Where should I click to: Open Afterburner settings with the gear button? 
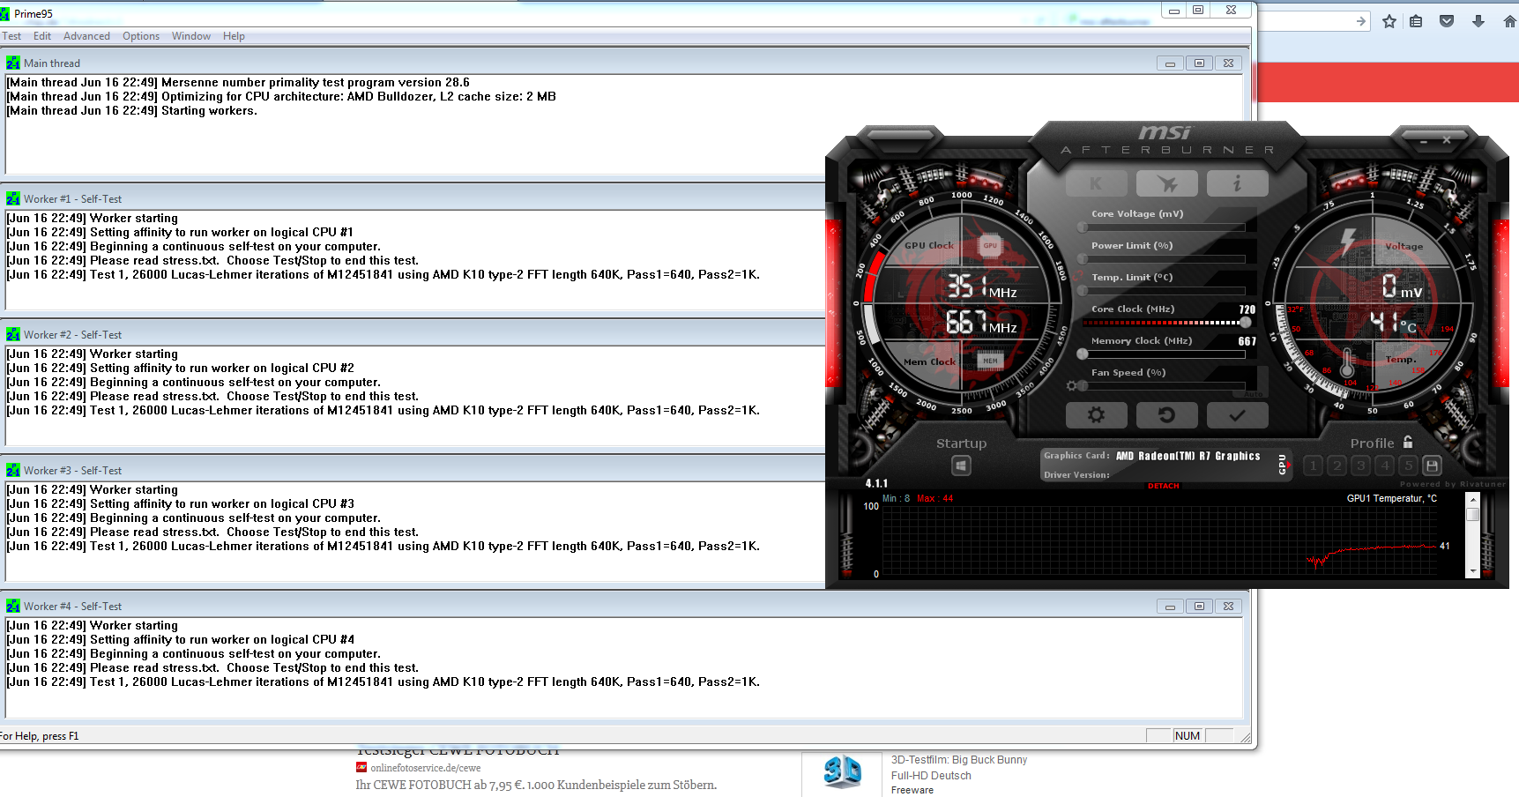pos(1096,414)
